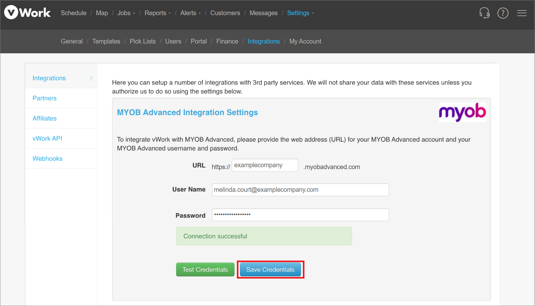
Task: Expand the Reports dropdown
Action: (157, 13)
